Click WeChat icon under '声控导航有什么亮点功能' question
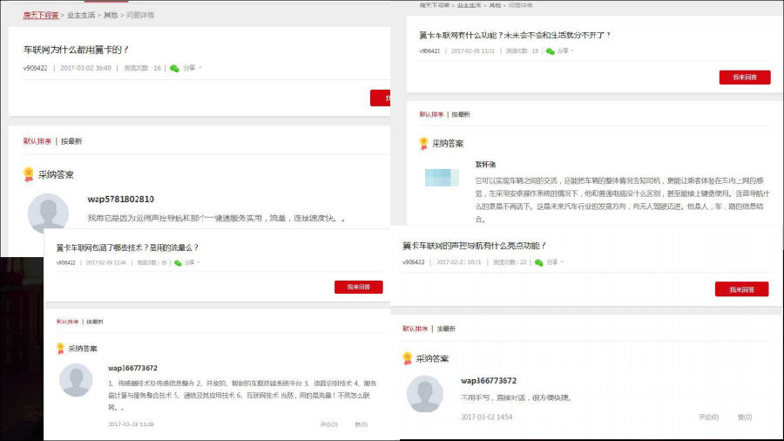 [x=539, y=262]
